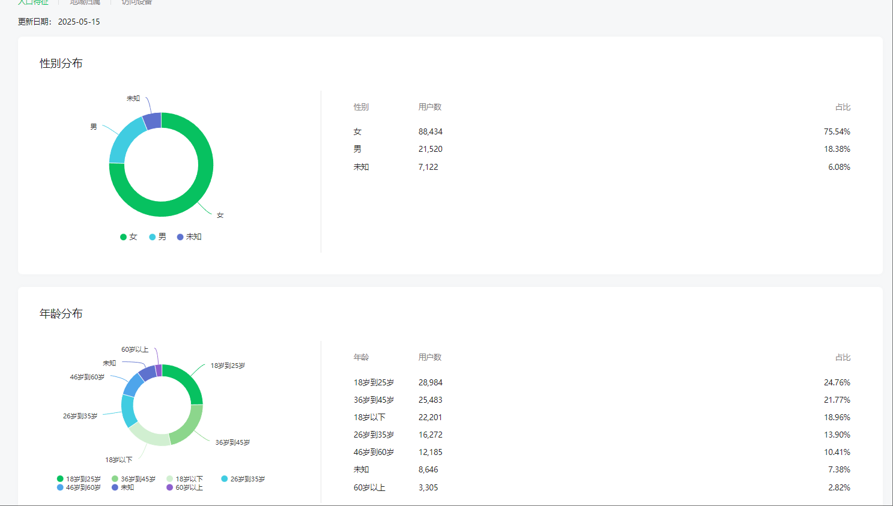Click the 未知 callout label above gender donut
This screenshot has width=893, height=506.
coord(133,98)
